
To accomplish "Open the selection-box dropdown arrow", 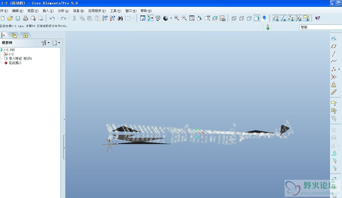I will 133,18.
